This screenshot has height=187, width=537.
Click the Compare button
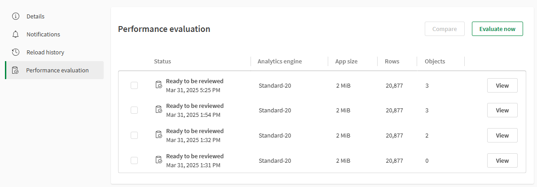[x=445, y=29]
